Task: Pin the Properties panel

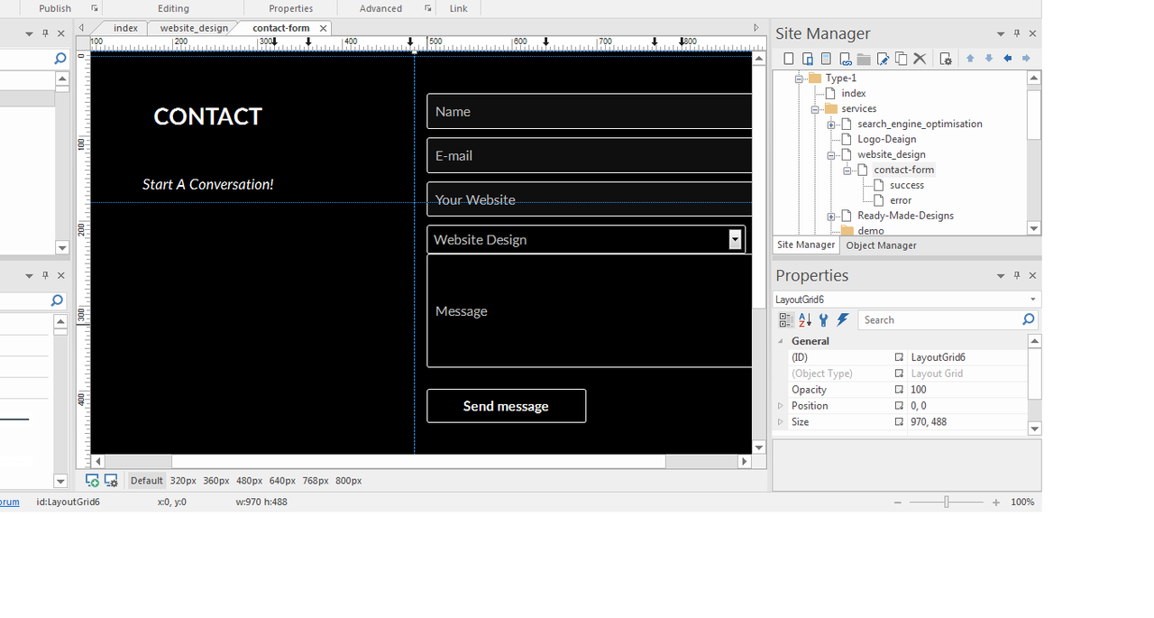Action: click(1017, 275)
